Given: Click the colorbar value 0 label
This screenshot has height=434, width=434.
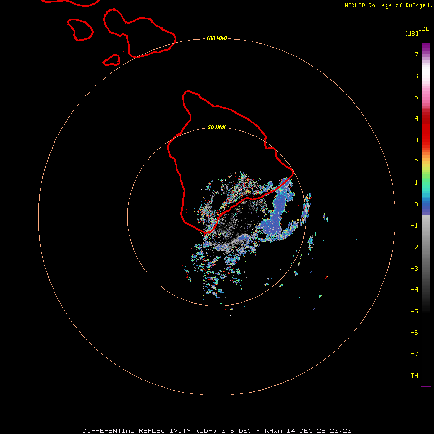Looking at the screenshot, I should (416, 204).
